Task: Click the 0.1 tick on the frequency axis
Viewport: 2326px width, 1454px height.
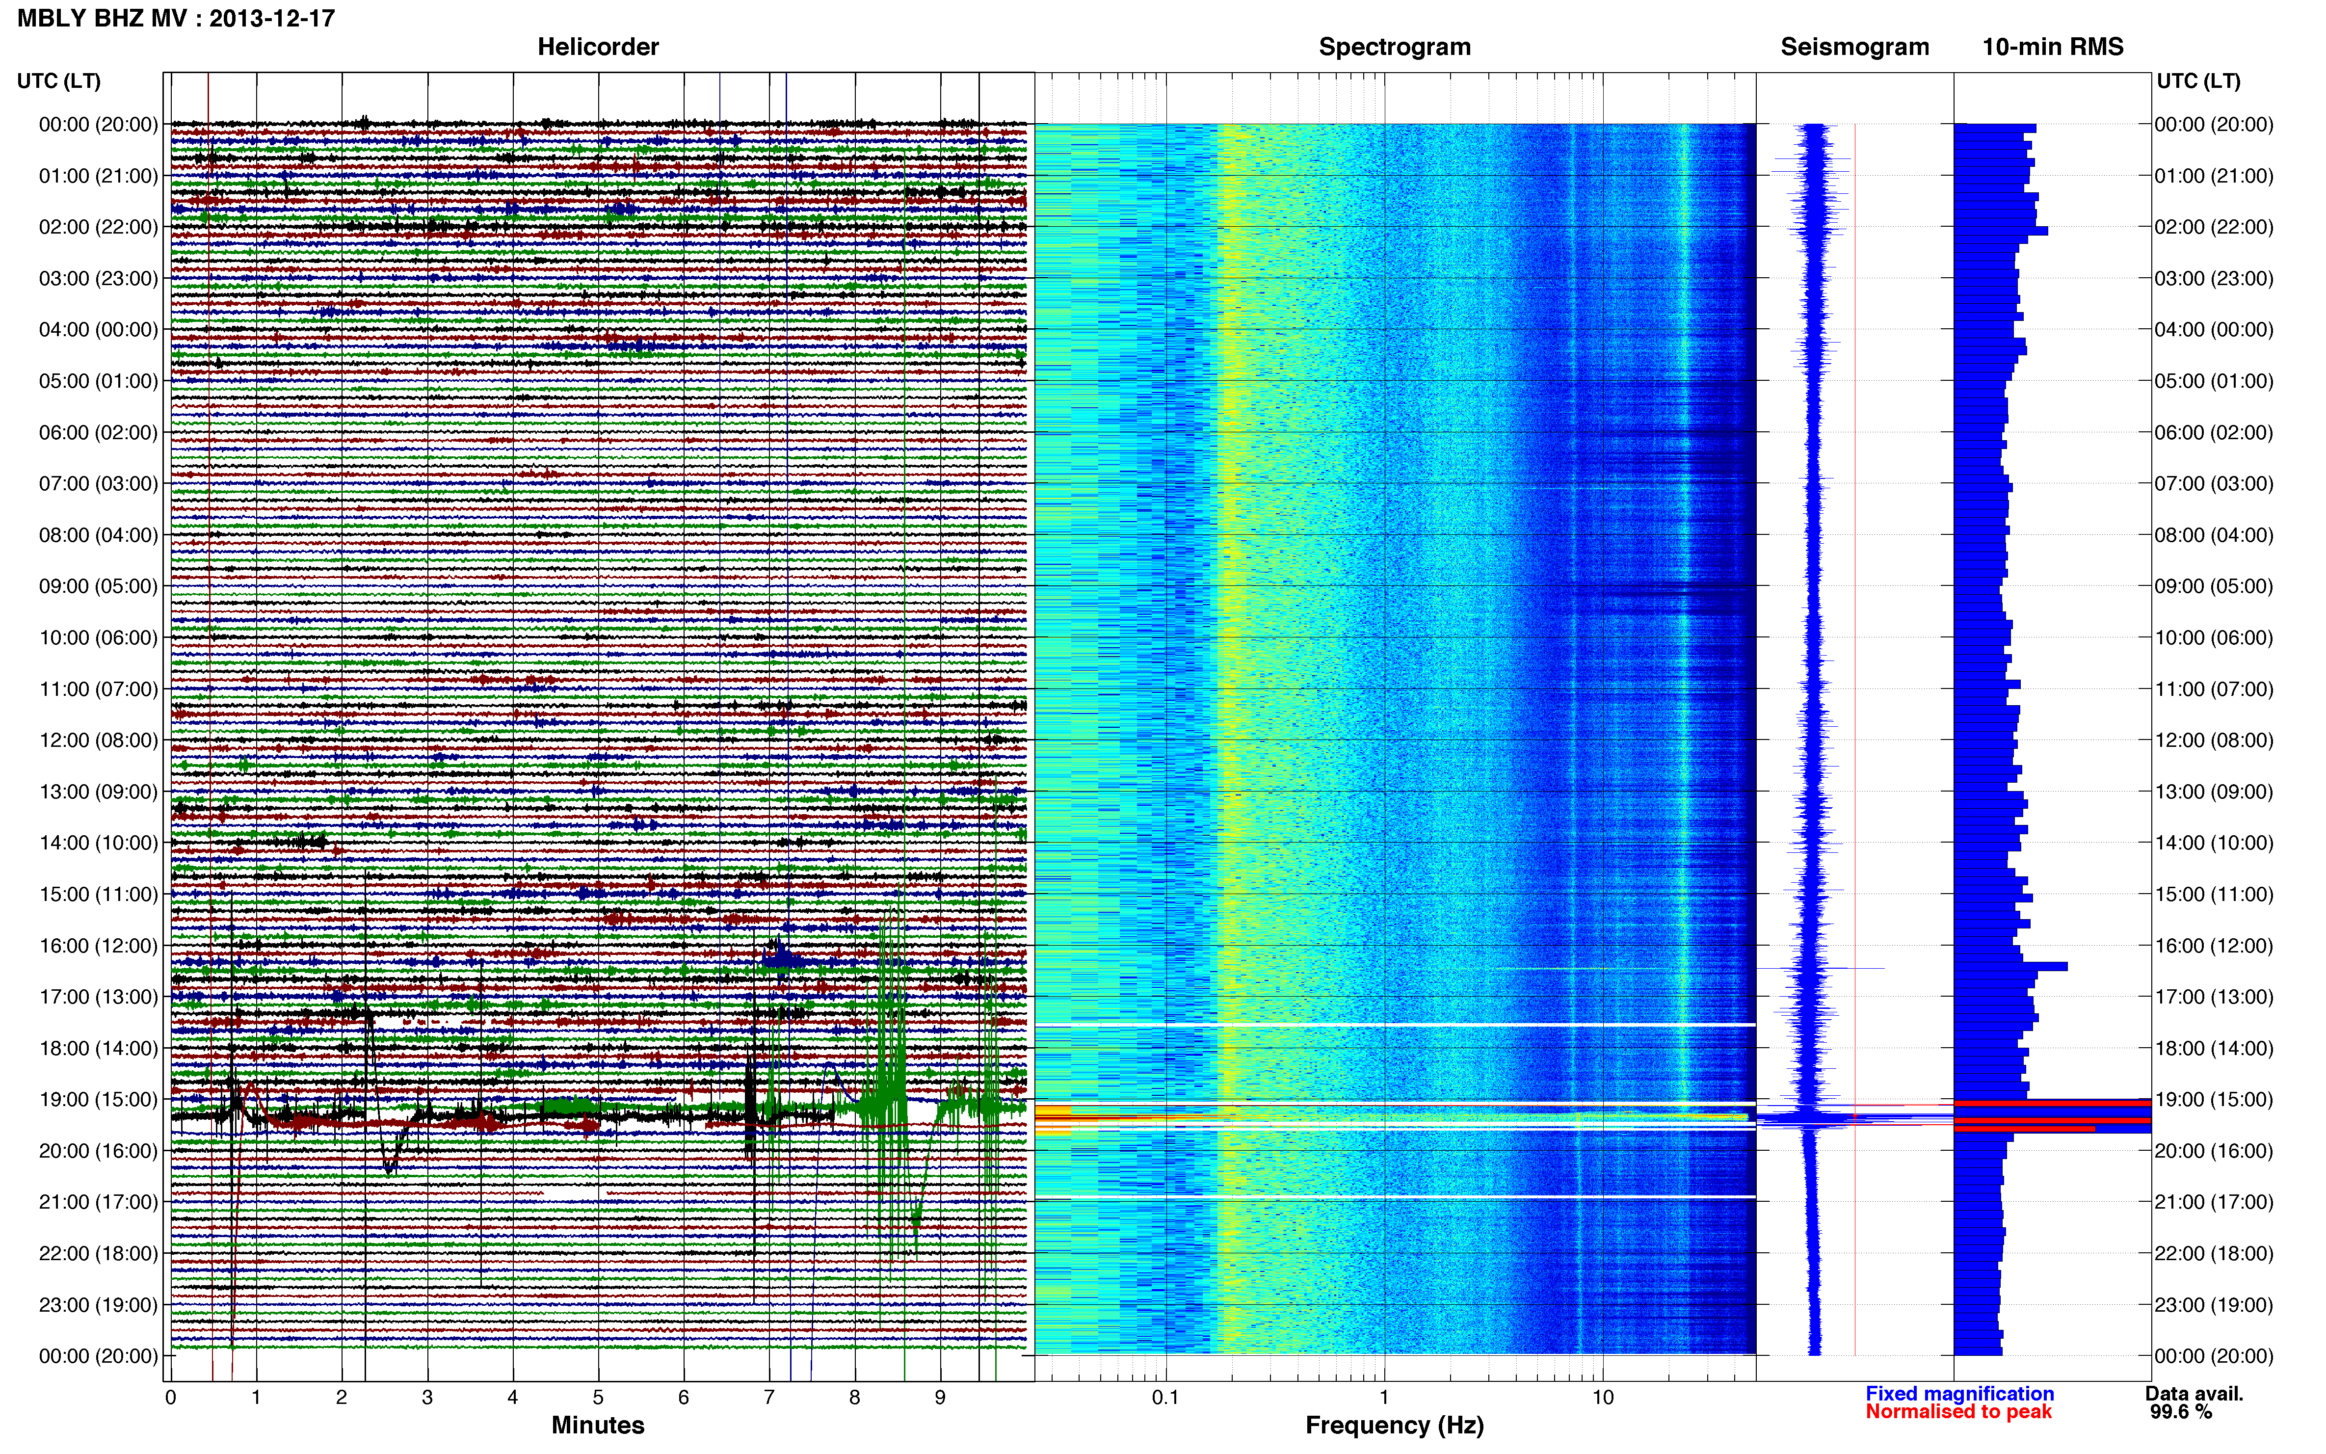Action: (x=1165, y=1398)
